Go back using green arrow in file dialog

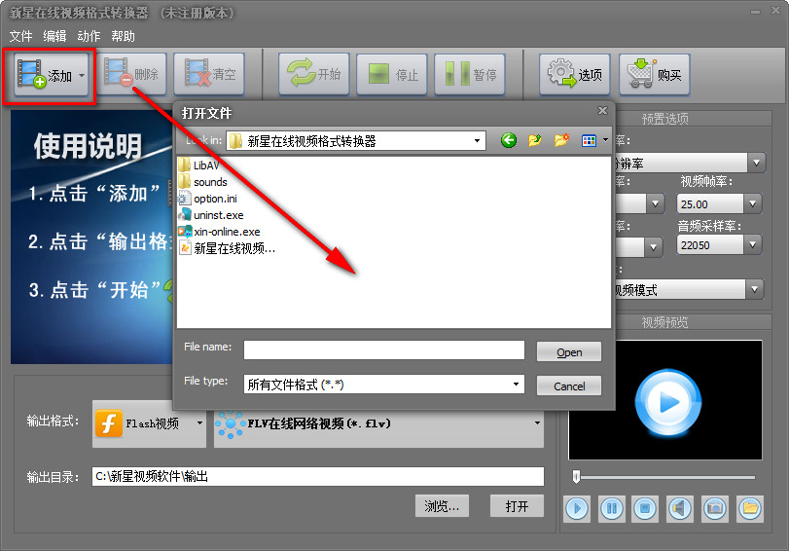click(509, 141)
